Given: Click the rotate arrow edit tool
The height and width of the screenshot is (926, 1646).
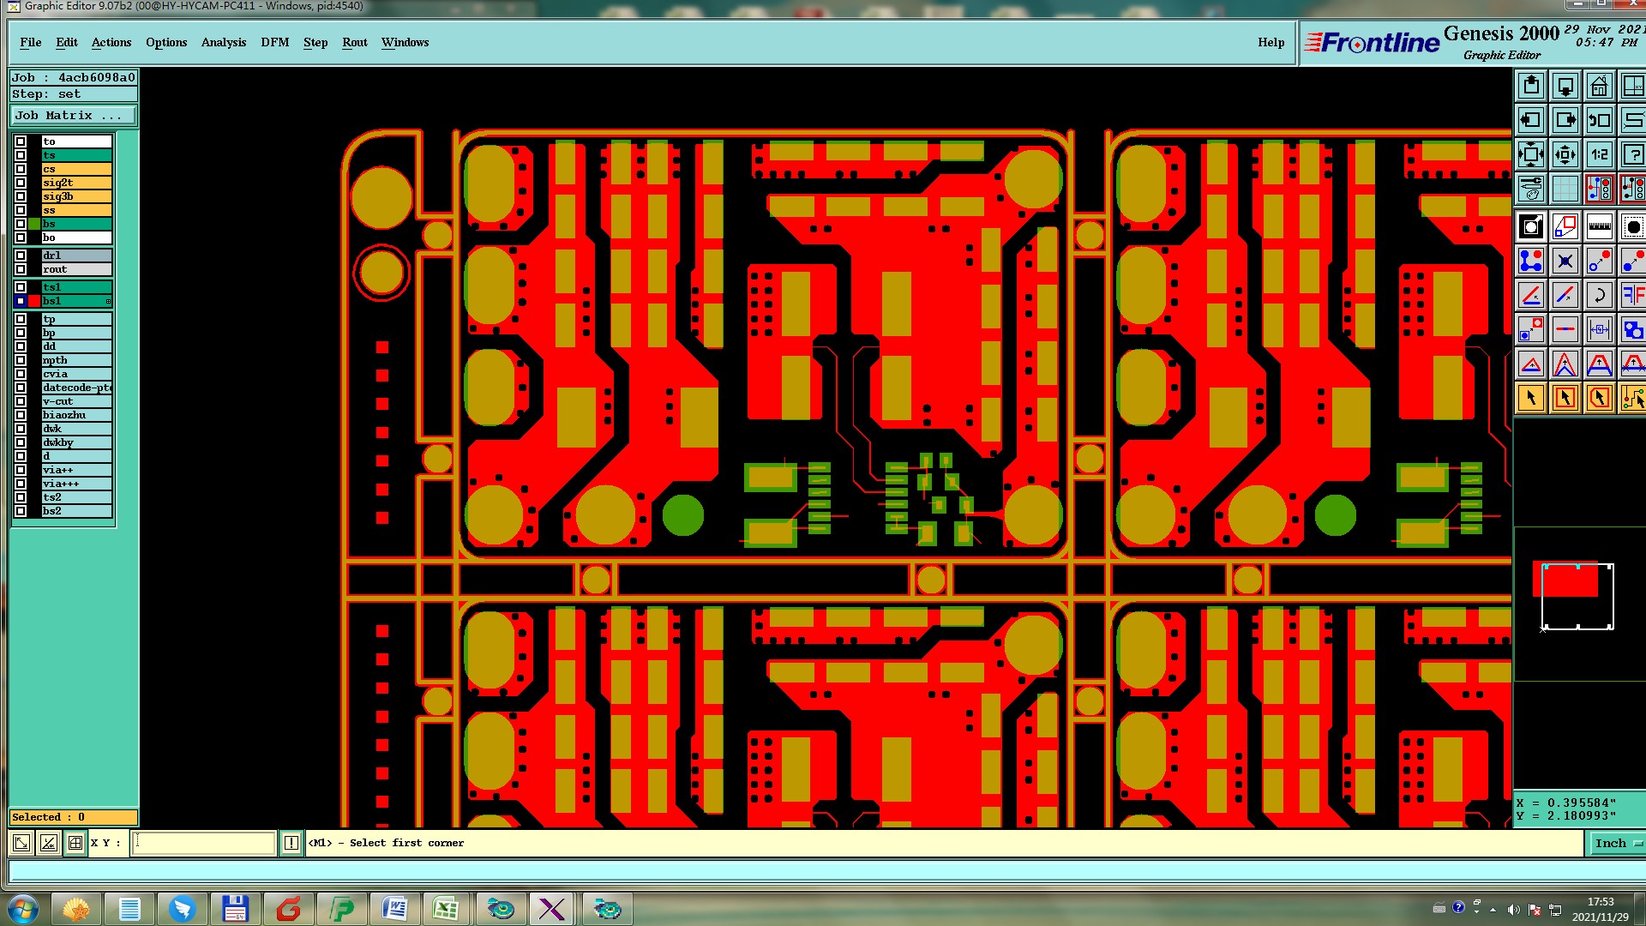Looking at the screenshot, I should [1599, 296].
